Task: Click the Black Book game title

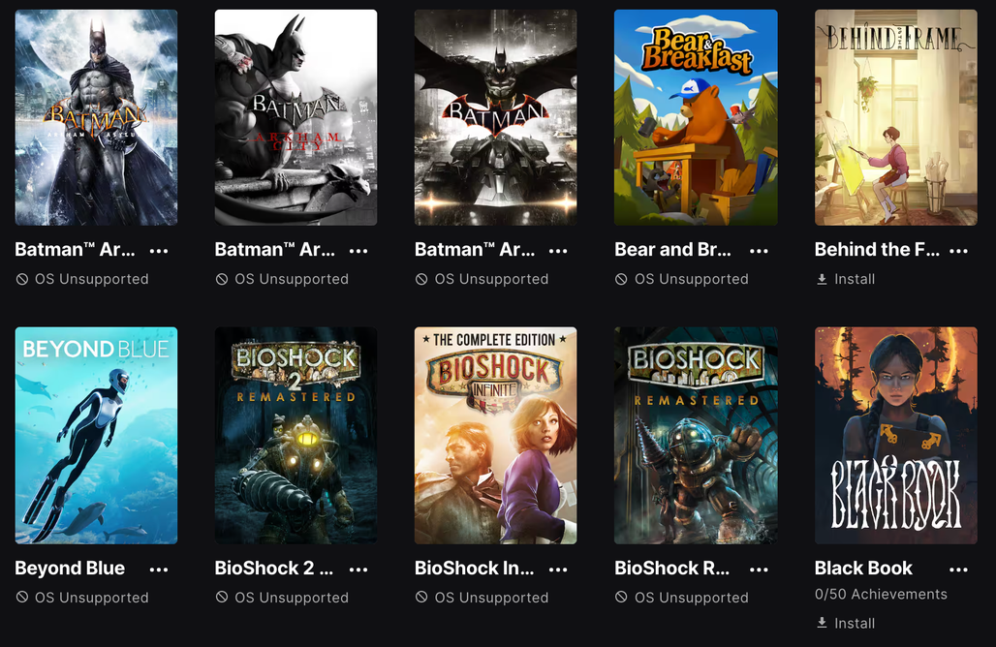Action: coord(863,568)
